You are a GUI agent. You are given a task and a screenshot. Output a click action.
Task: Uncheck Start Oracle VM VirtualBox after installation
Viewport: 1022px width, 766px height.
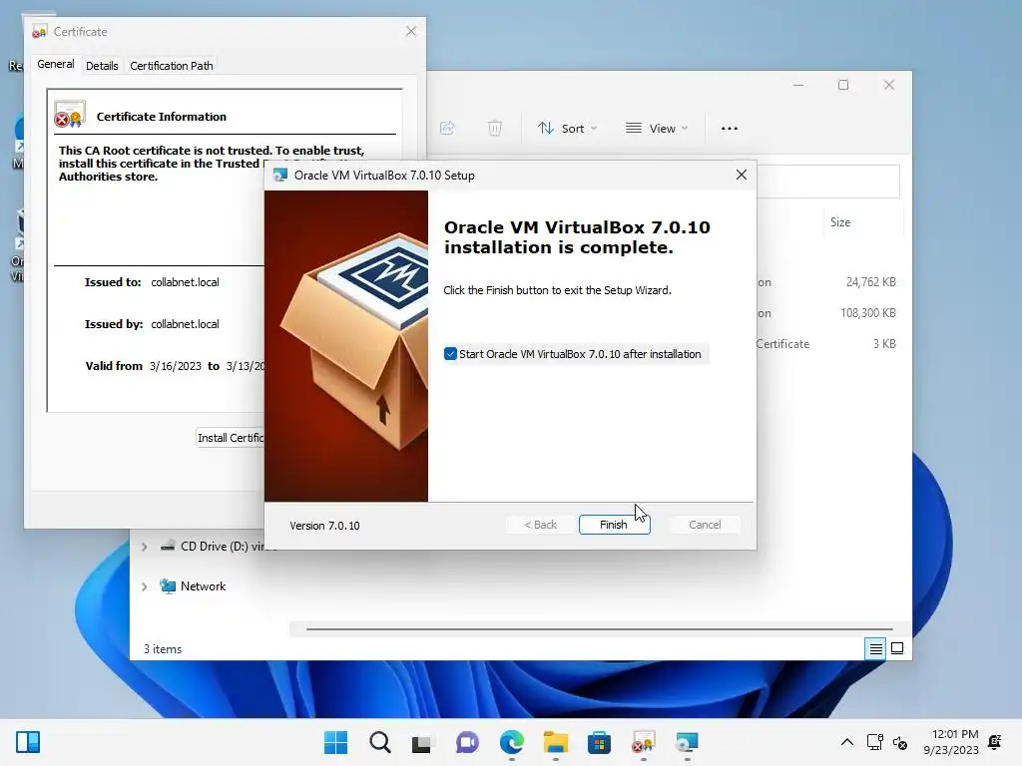click(450, 354)
